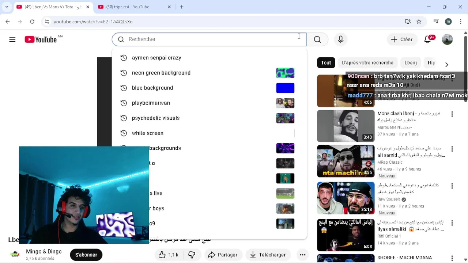Image resolution: width=468 pixels, height=263 pixels.
Task: Open options menu for 'SHOBEE - MACHI M3ANA'
Action: (452, 258)
